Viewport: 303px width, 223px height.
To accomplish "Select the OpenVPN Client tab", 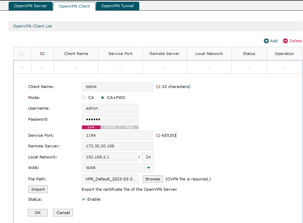I will 74,6.
